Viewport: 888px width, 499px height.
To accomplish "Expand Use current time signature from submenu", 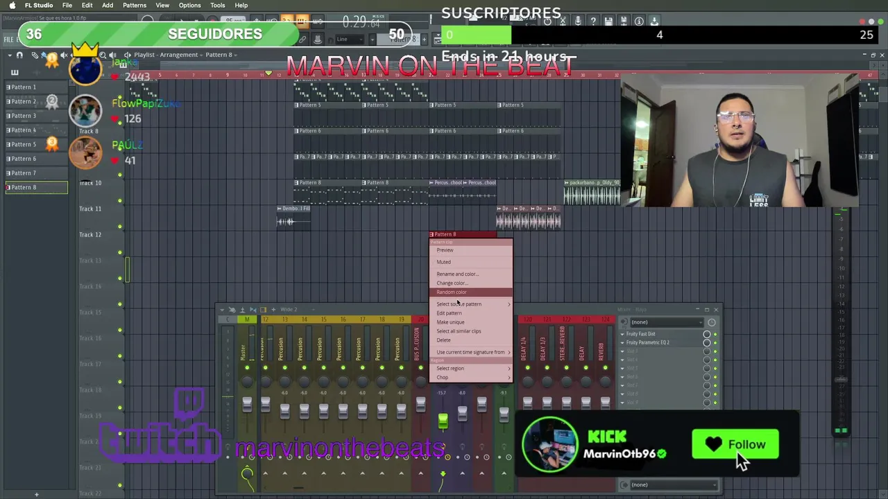I will [471, 352].
